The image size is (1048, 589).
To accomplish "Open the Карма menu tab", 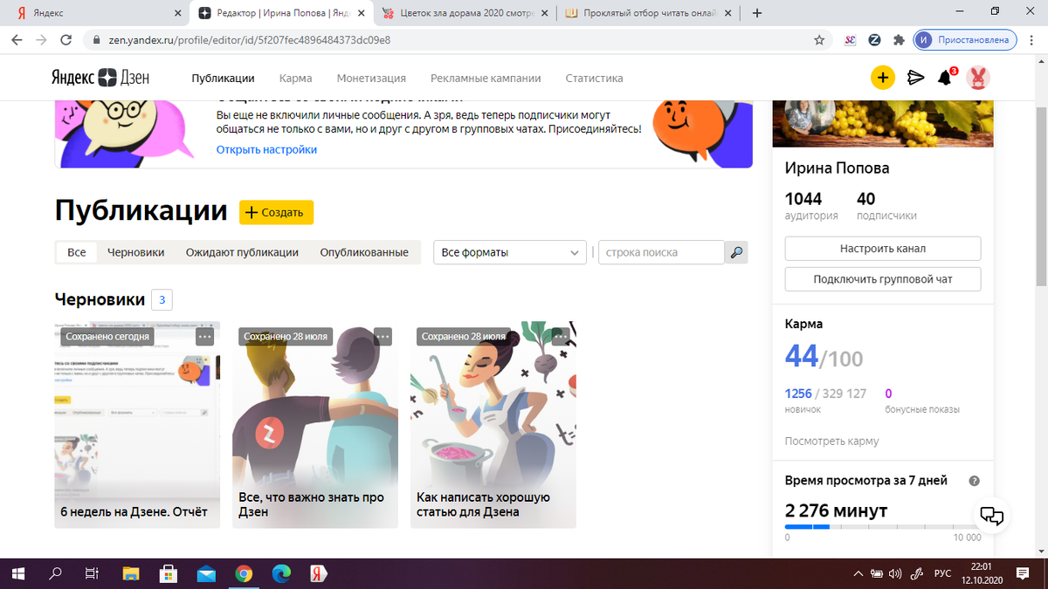I will pyautogui.click(x=296, y=78).
